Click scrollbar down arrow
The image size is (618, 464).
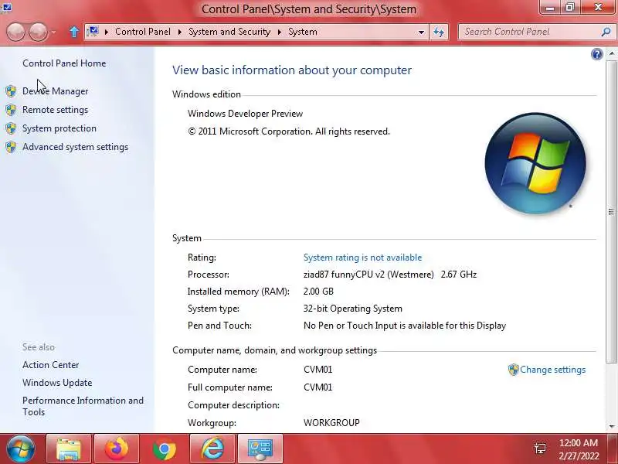point(611,427)
